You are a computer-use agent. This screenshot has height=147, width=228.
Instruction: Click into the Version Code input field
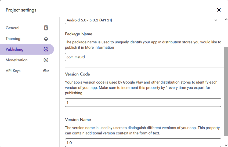pyautogui.click(x=143, y=103)
